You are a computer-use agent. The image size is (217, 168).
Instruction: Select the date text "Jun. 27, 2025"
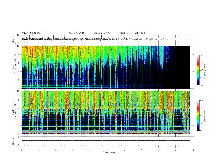point(76,33)
